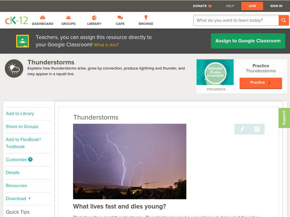Click the BROWSE navigation label
Image resolution: width=290 pixels, height=217 pixels.
[x=146, y=24]
